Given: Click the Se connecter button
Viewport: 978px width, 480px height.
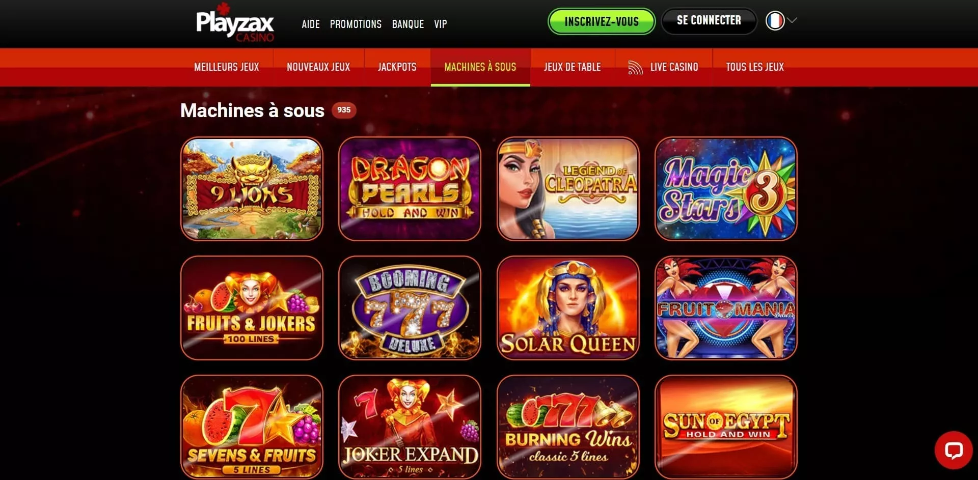Looking at the screenshot, I should pyautogui.click(x=709, y=21).
